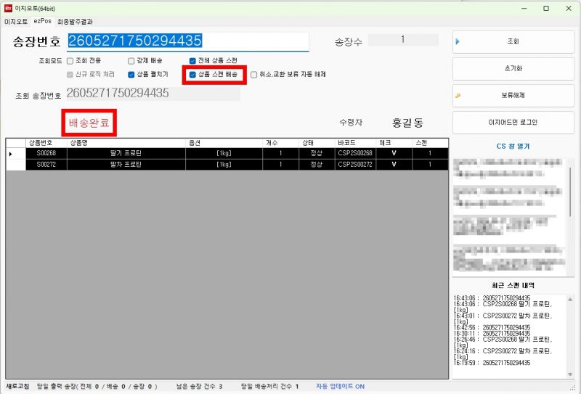Image resolution: width=581 pixels, height=394 pixels.
Task: Click the 상태 column header
Action: point(317,143)
